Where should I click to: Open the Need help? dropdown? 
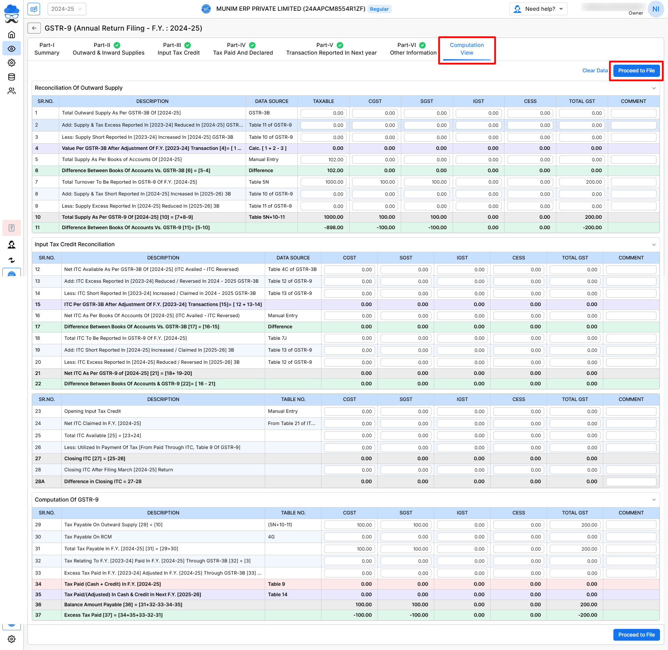538,9
